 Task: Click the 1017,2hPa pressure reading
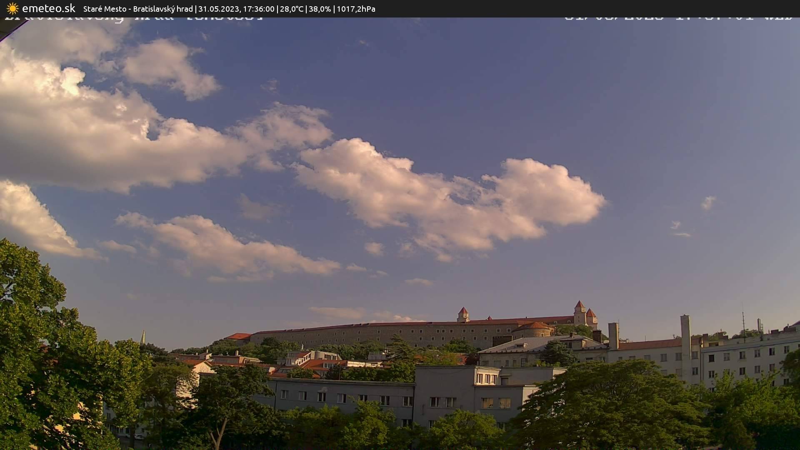pos(356,8)
